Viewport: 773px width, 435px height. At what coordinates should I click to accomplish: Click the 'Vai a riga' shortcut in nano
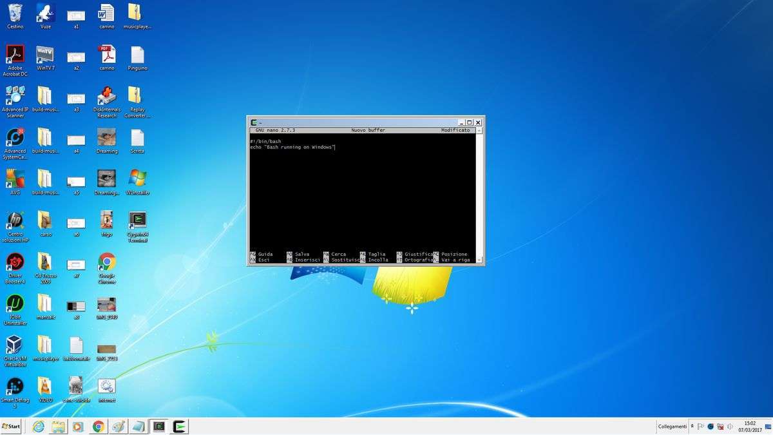coord(455,260)
